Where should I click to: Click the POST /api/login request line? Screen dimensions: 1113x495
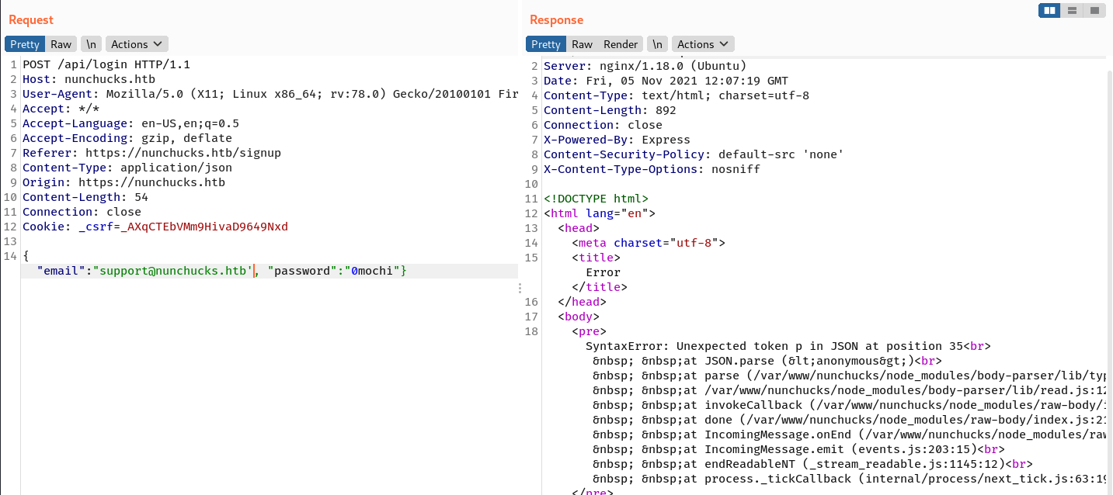pyautogui.click(x=106, y=64)
